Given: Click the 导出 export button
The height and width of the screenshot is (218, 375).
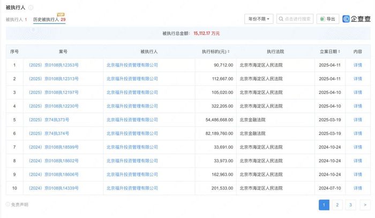Looking at the screenshot, I should click(327, 19).
